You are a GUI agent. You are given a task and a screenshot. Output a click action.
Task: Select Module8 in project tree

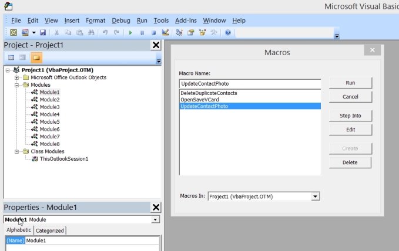pos(49,144)
